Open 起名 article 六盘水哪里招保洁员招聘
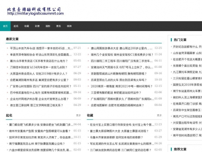202x152 pixels. (40, 150)
